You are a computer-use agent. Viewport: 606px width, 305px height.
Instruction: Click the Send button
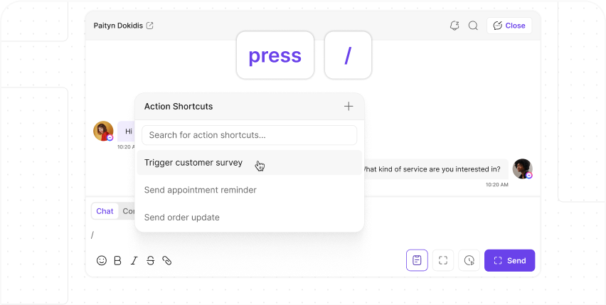point(510,260)
